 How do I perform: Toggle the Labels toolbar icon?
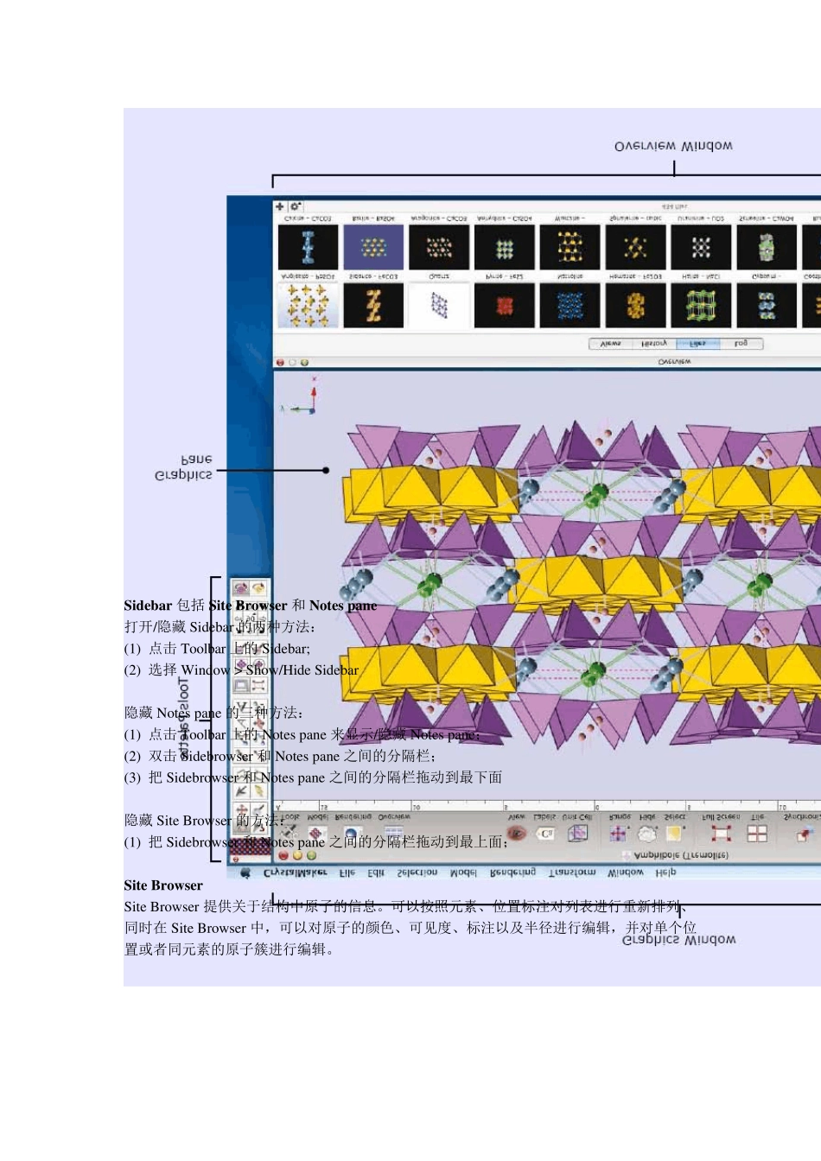click(x=544, y=832)
